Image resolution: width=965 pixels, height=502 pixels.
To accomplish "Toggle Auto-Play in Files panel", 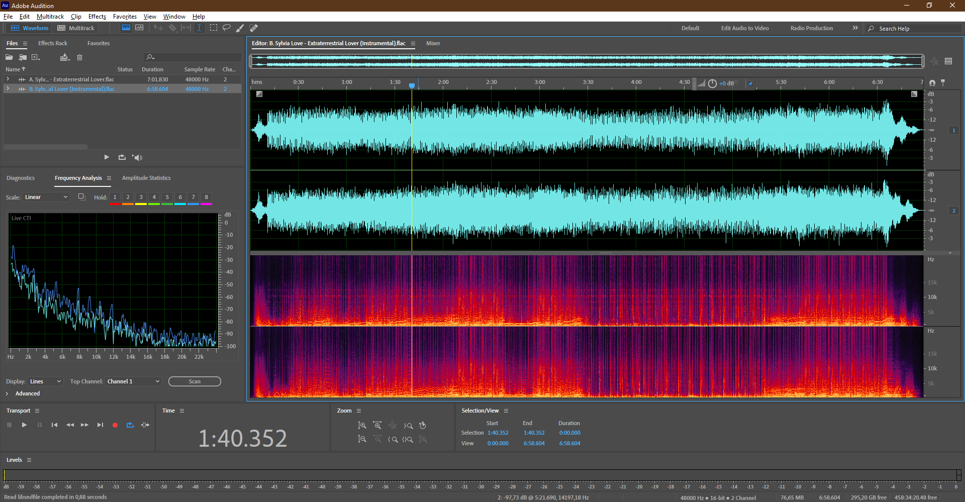I will [x=137, y=157].
